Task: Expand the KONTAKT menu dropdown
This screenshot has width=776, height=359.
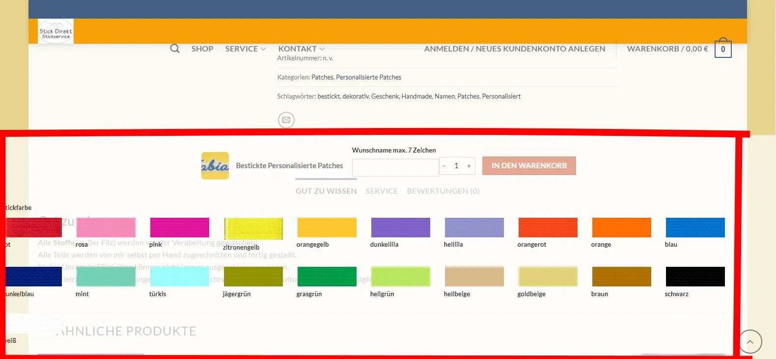Action: [302, 49]
